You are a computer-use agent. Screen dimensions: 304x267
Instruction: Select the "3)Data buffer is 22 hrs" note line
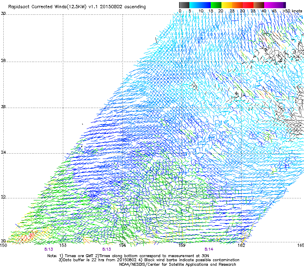(149, 260)
